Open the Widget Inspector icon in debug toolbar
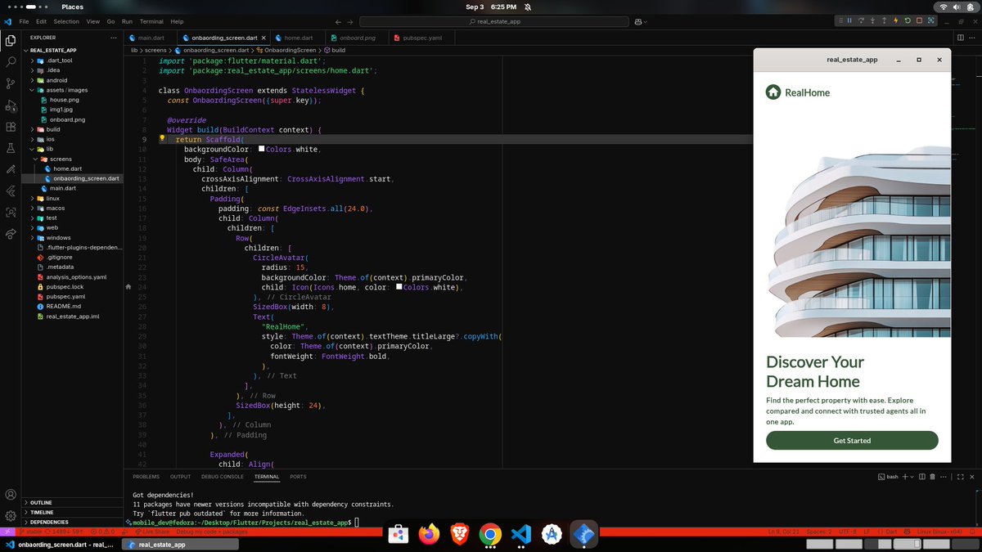The image size is (982, 552). [930, 20]
